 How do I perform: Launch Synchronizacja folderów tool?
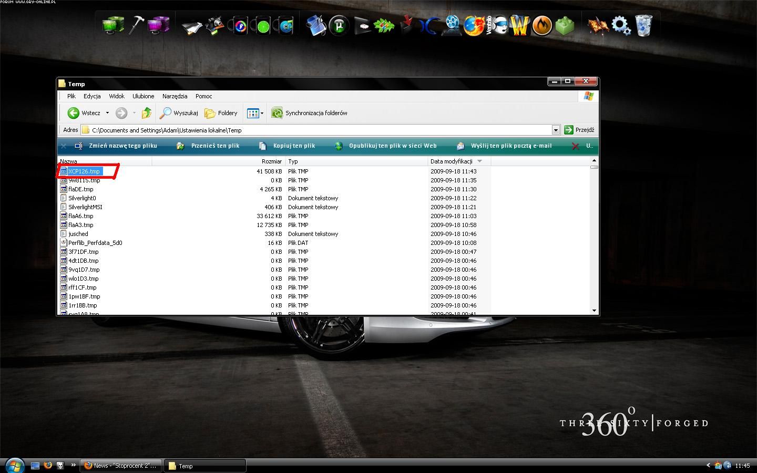[310, 113]
